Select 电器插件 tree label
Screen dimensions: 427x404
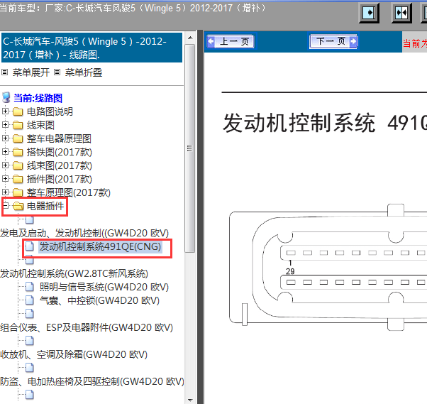45,206
